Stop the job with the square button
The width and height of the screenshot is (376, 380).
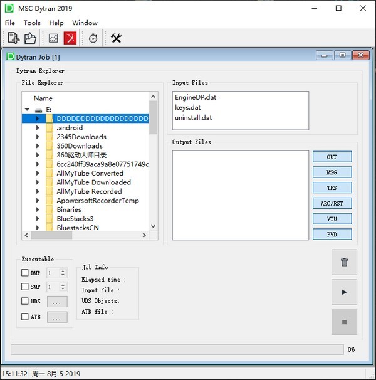(344, 322)
